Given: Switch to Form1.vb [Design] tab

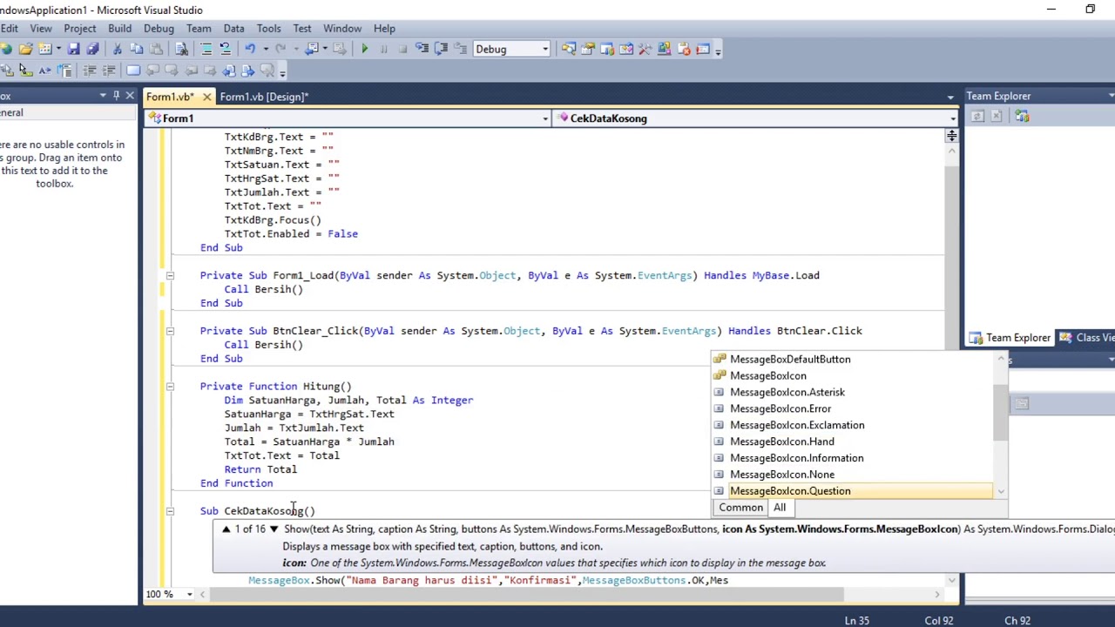Looking at the screenshot, I should 263,97.
